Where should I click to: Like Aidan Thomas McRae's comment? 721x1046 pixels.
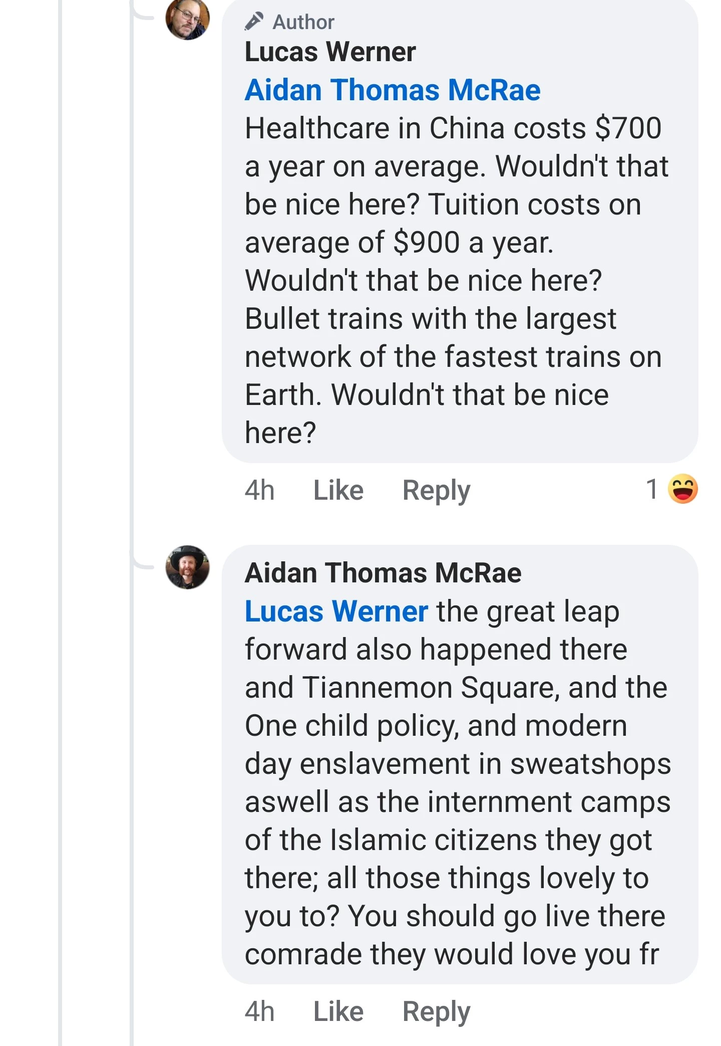pos(338,1011)
